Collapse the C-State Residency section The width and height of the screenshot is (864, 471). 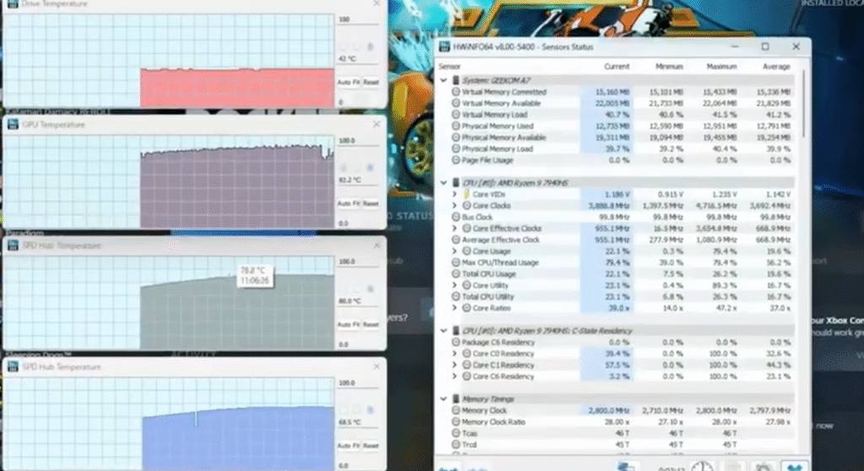point(444,330)
